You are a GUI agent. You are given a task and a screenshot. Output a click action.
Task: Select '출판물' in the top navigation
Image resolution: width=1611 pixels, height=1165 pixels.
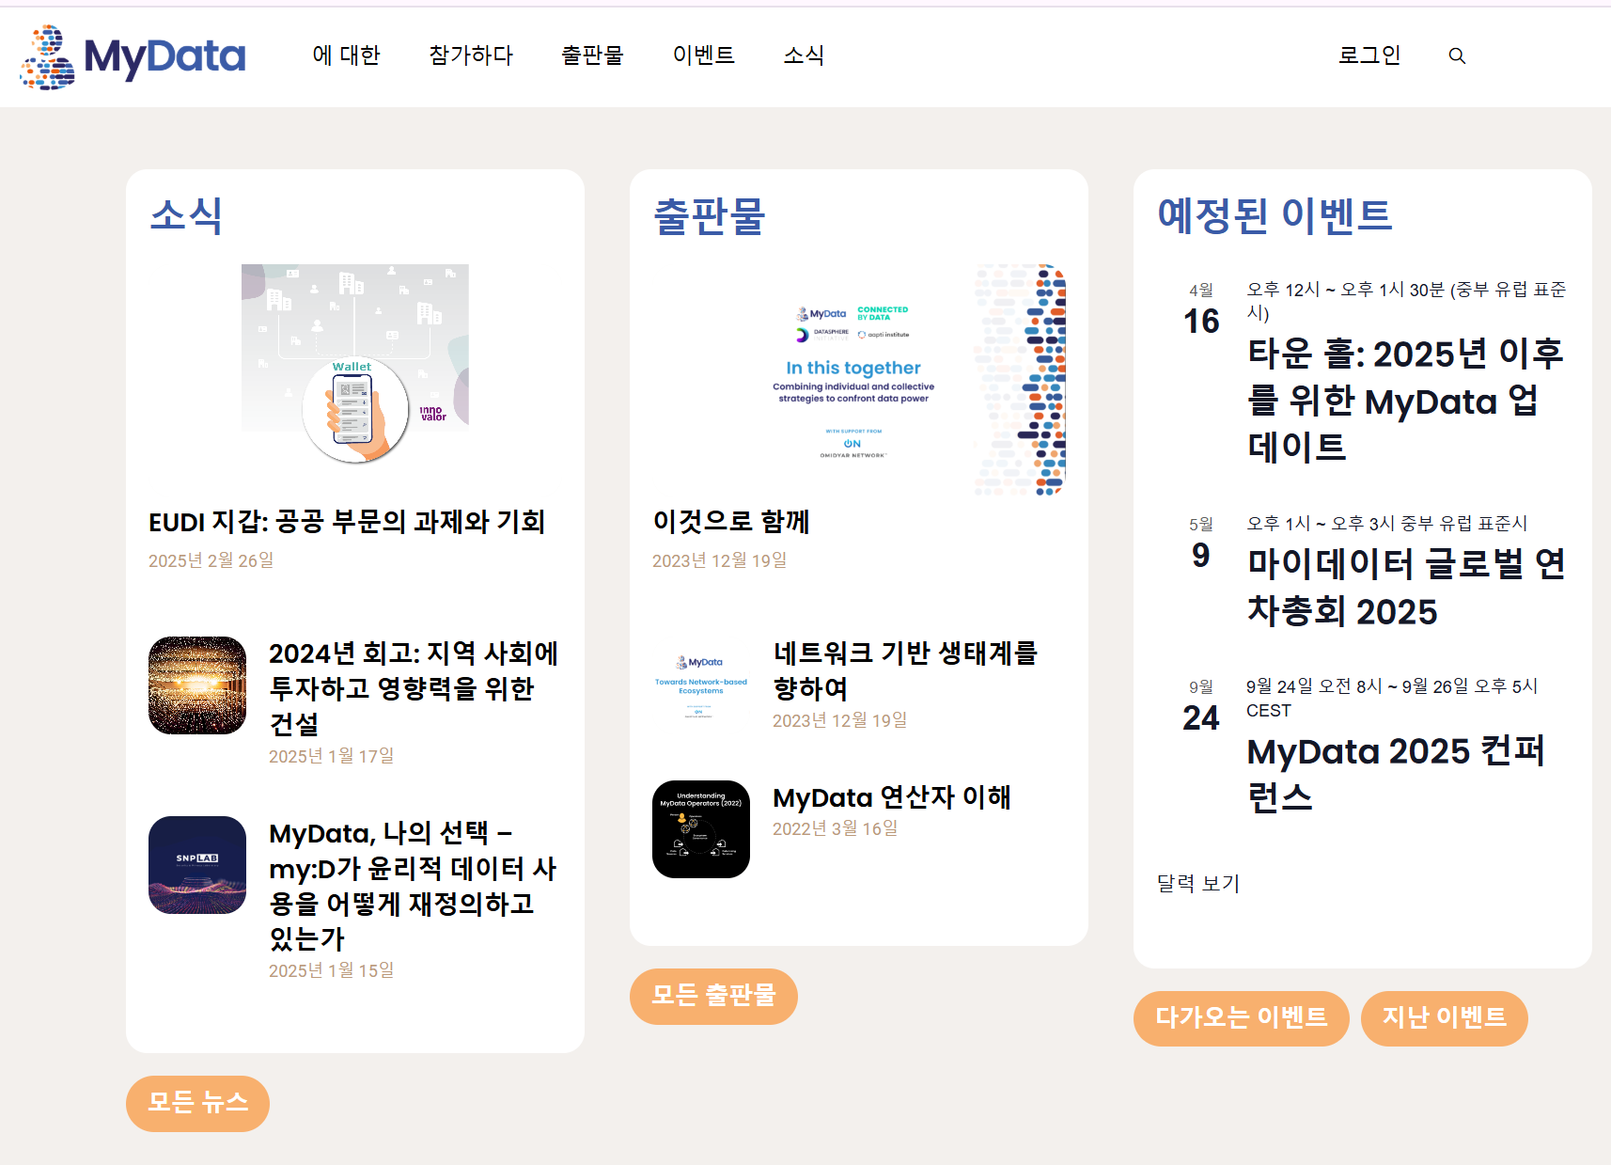pos(592,55)
